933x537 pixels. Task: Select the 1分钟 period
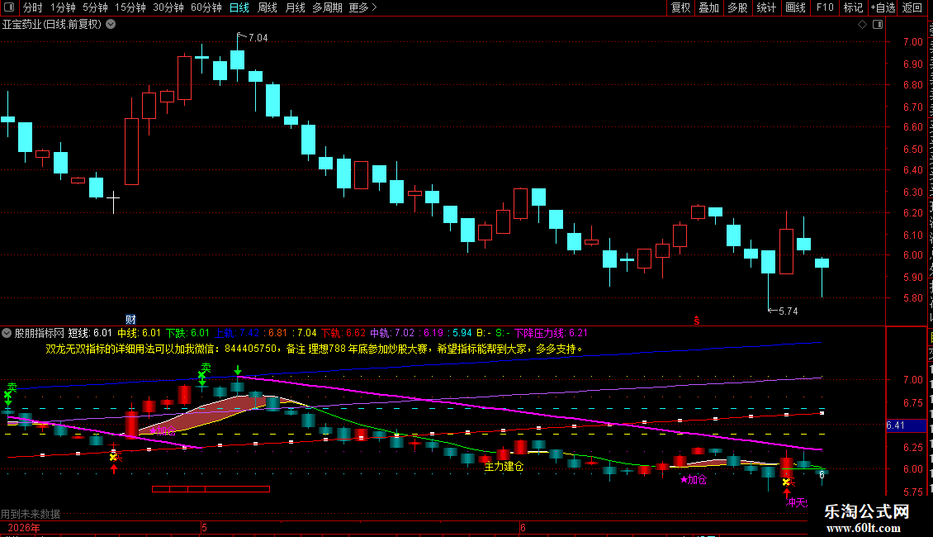click(x=63, y=7)
